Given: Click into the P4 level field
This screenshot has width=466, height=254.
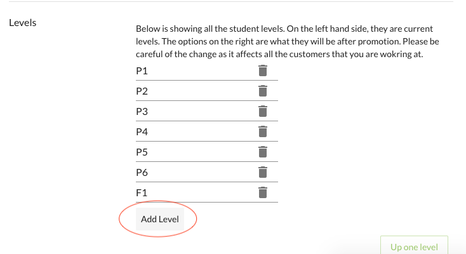Looking at the screenshot, I should click(190, 132).
